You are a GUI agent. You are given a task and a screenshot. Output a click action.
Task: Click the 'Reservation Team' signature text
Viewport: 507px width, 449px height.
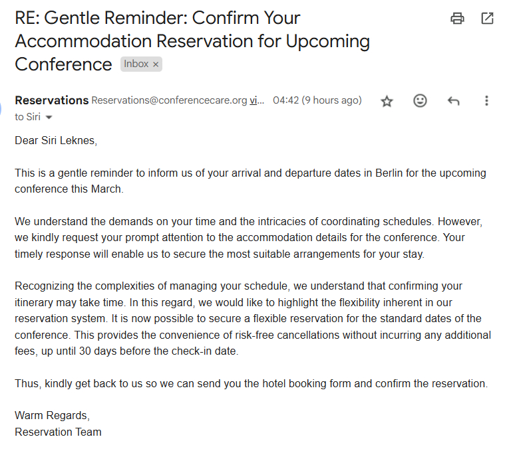58,432
